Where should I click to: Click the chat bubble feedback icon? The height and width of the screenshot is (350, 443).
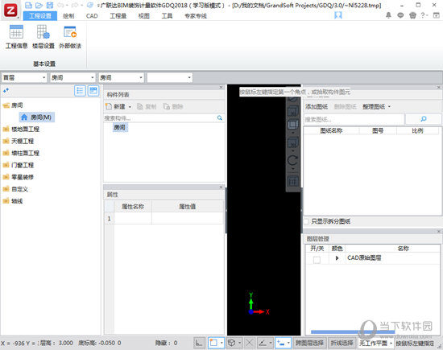coord(400,15)
